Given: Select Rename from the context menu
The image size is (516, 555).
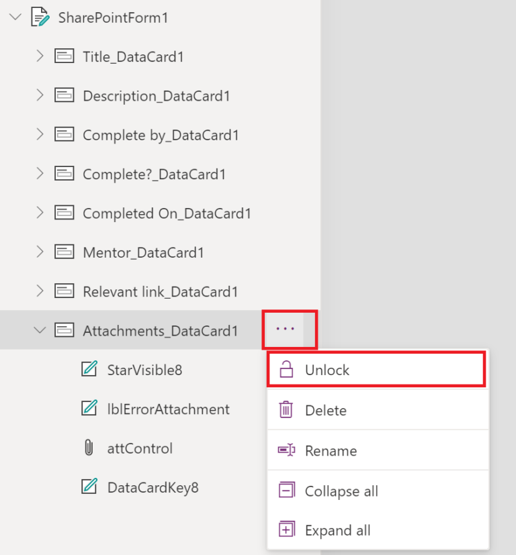Looking at the screenshot, I should 378,450.
